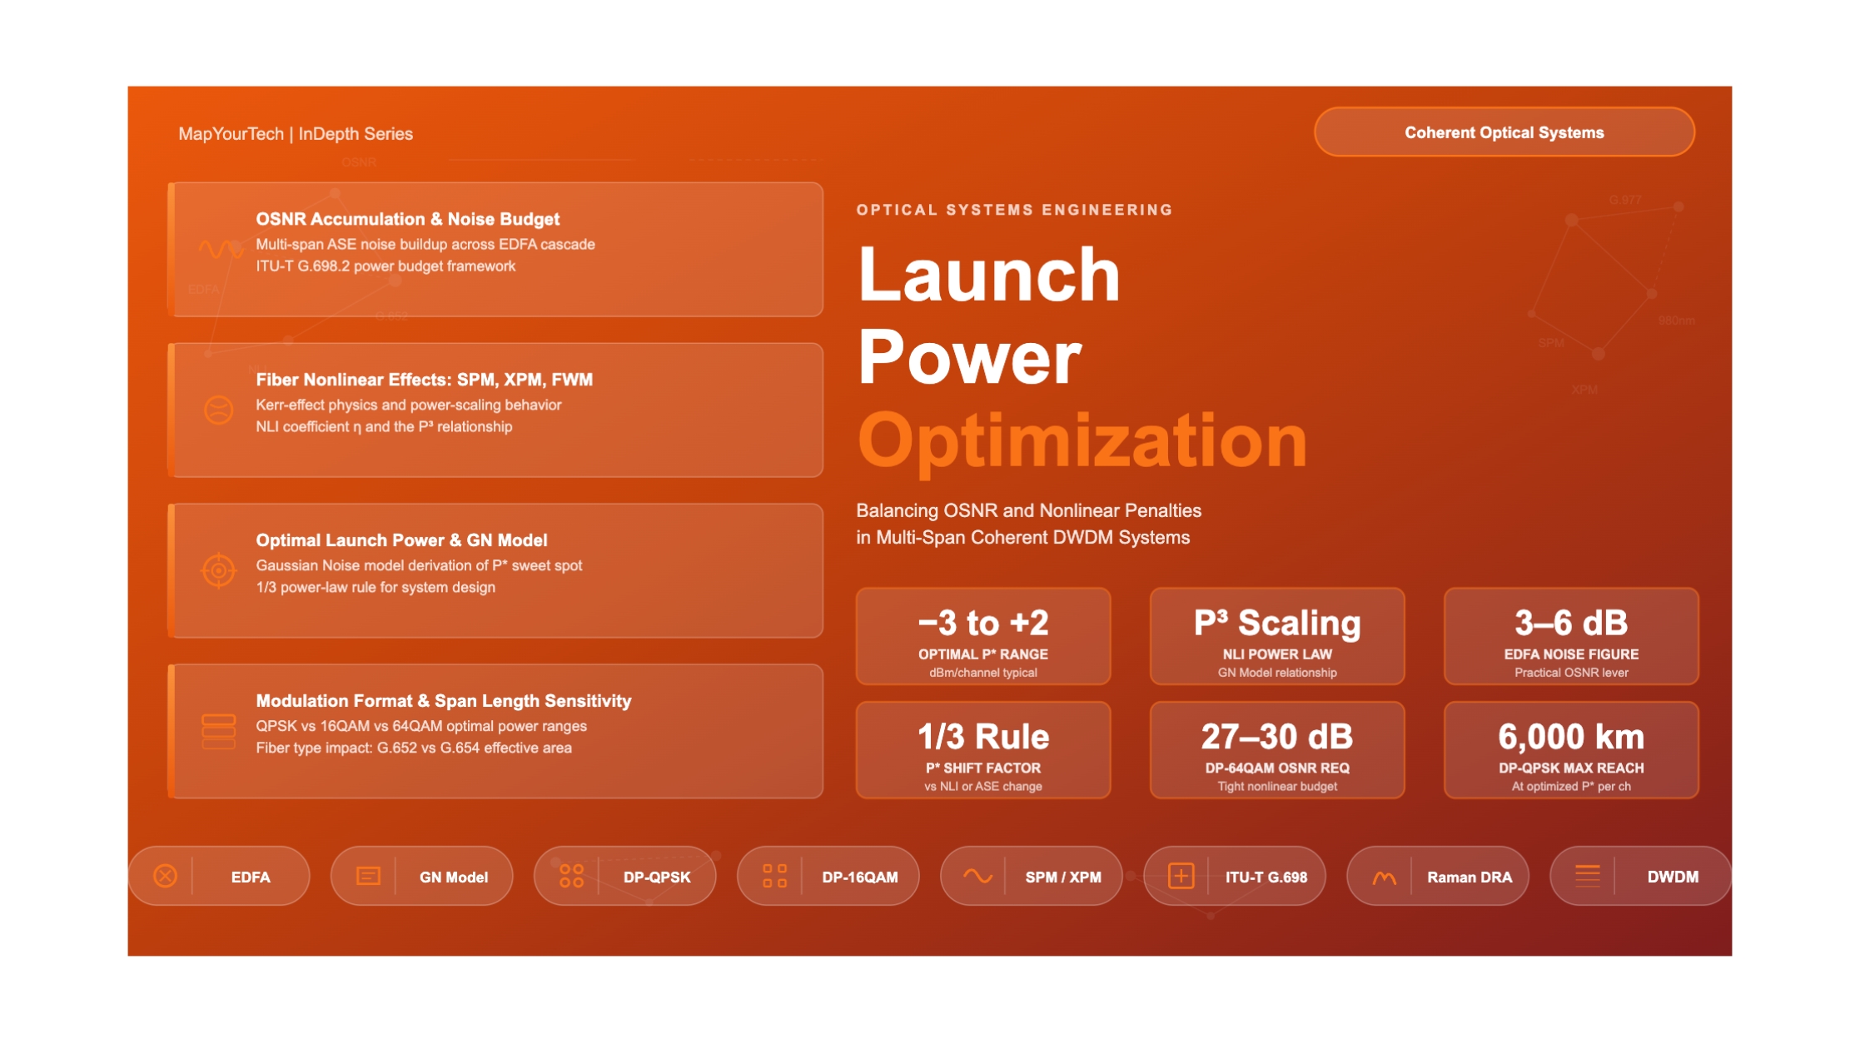
Task: Click the 27–30 dB DP-64QAM OSNR card
Action: pyautogui.click(x=1277, y=750)
